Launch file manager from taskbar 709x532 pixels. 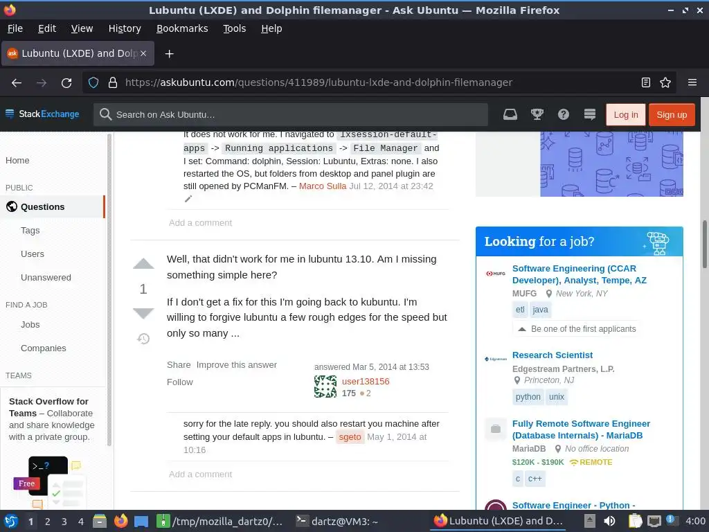pyautogui.click(x=100, y=522)
